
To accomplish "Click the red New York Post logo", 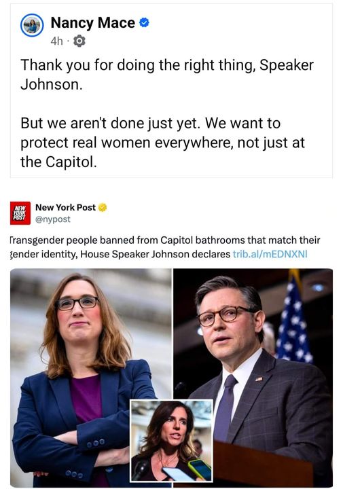I will click(20, 213).
